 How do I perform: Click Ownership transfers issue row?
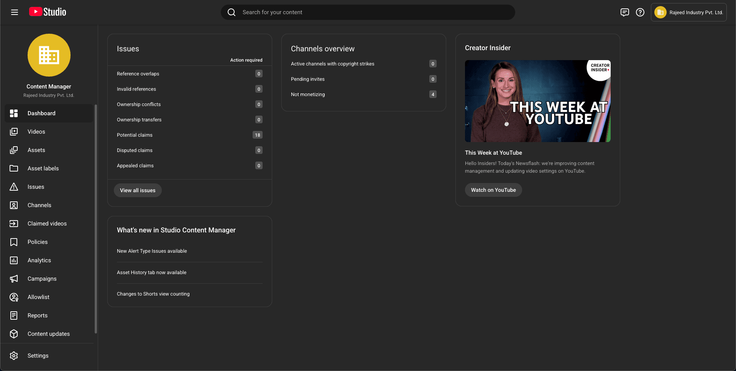click(190, 119)
